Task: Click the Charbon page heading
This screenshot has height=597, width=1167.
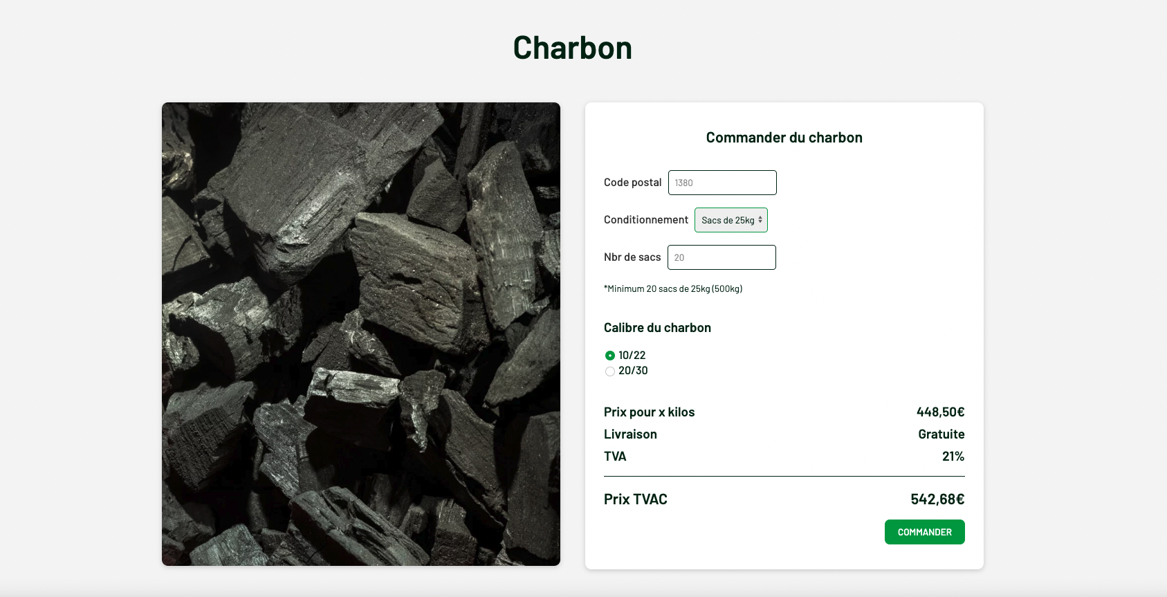Action: (x=573, y=48)
